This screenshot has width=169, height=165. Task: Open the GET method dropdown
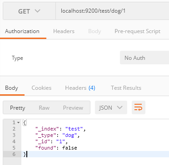[29, 11]
